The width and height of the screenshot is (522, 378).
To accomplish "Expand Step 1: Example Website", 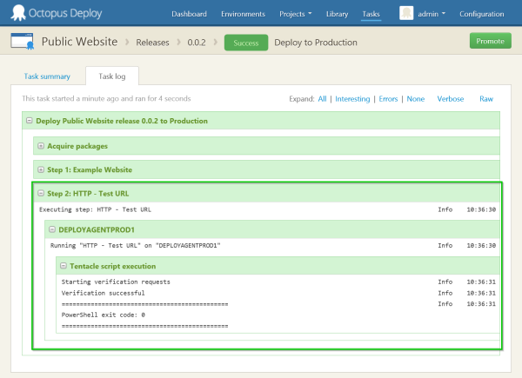I will tap(40, 169).
